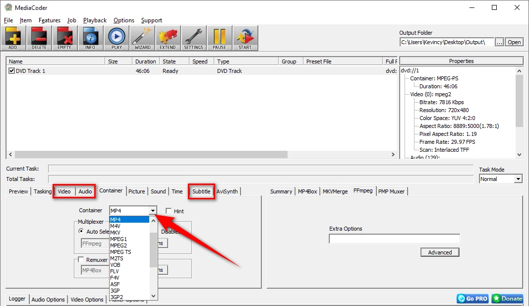Open the Support menu

(x=152, y=20)
